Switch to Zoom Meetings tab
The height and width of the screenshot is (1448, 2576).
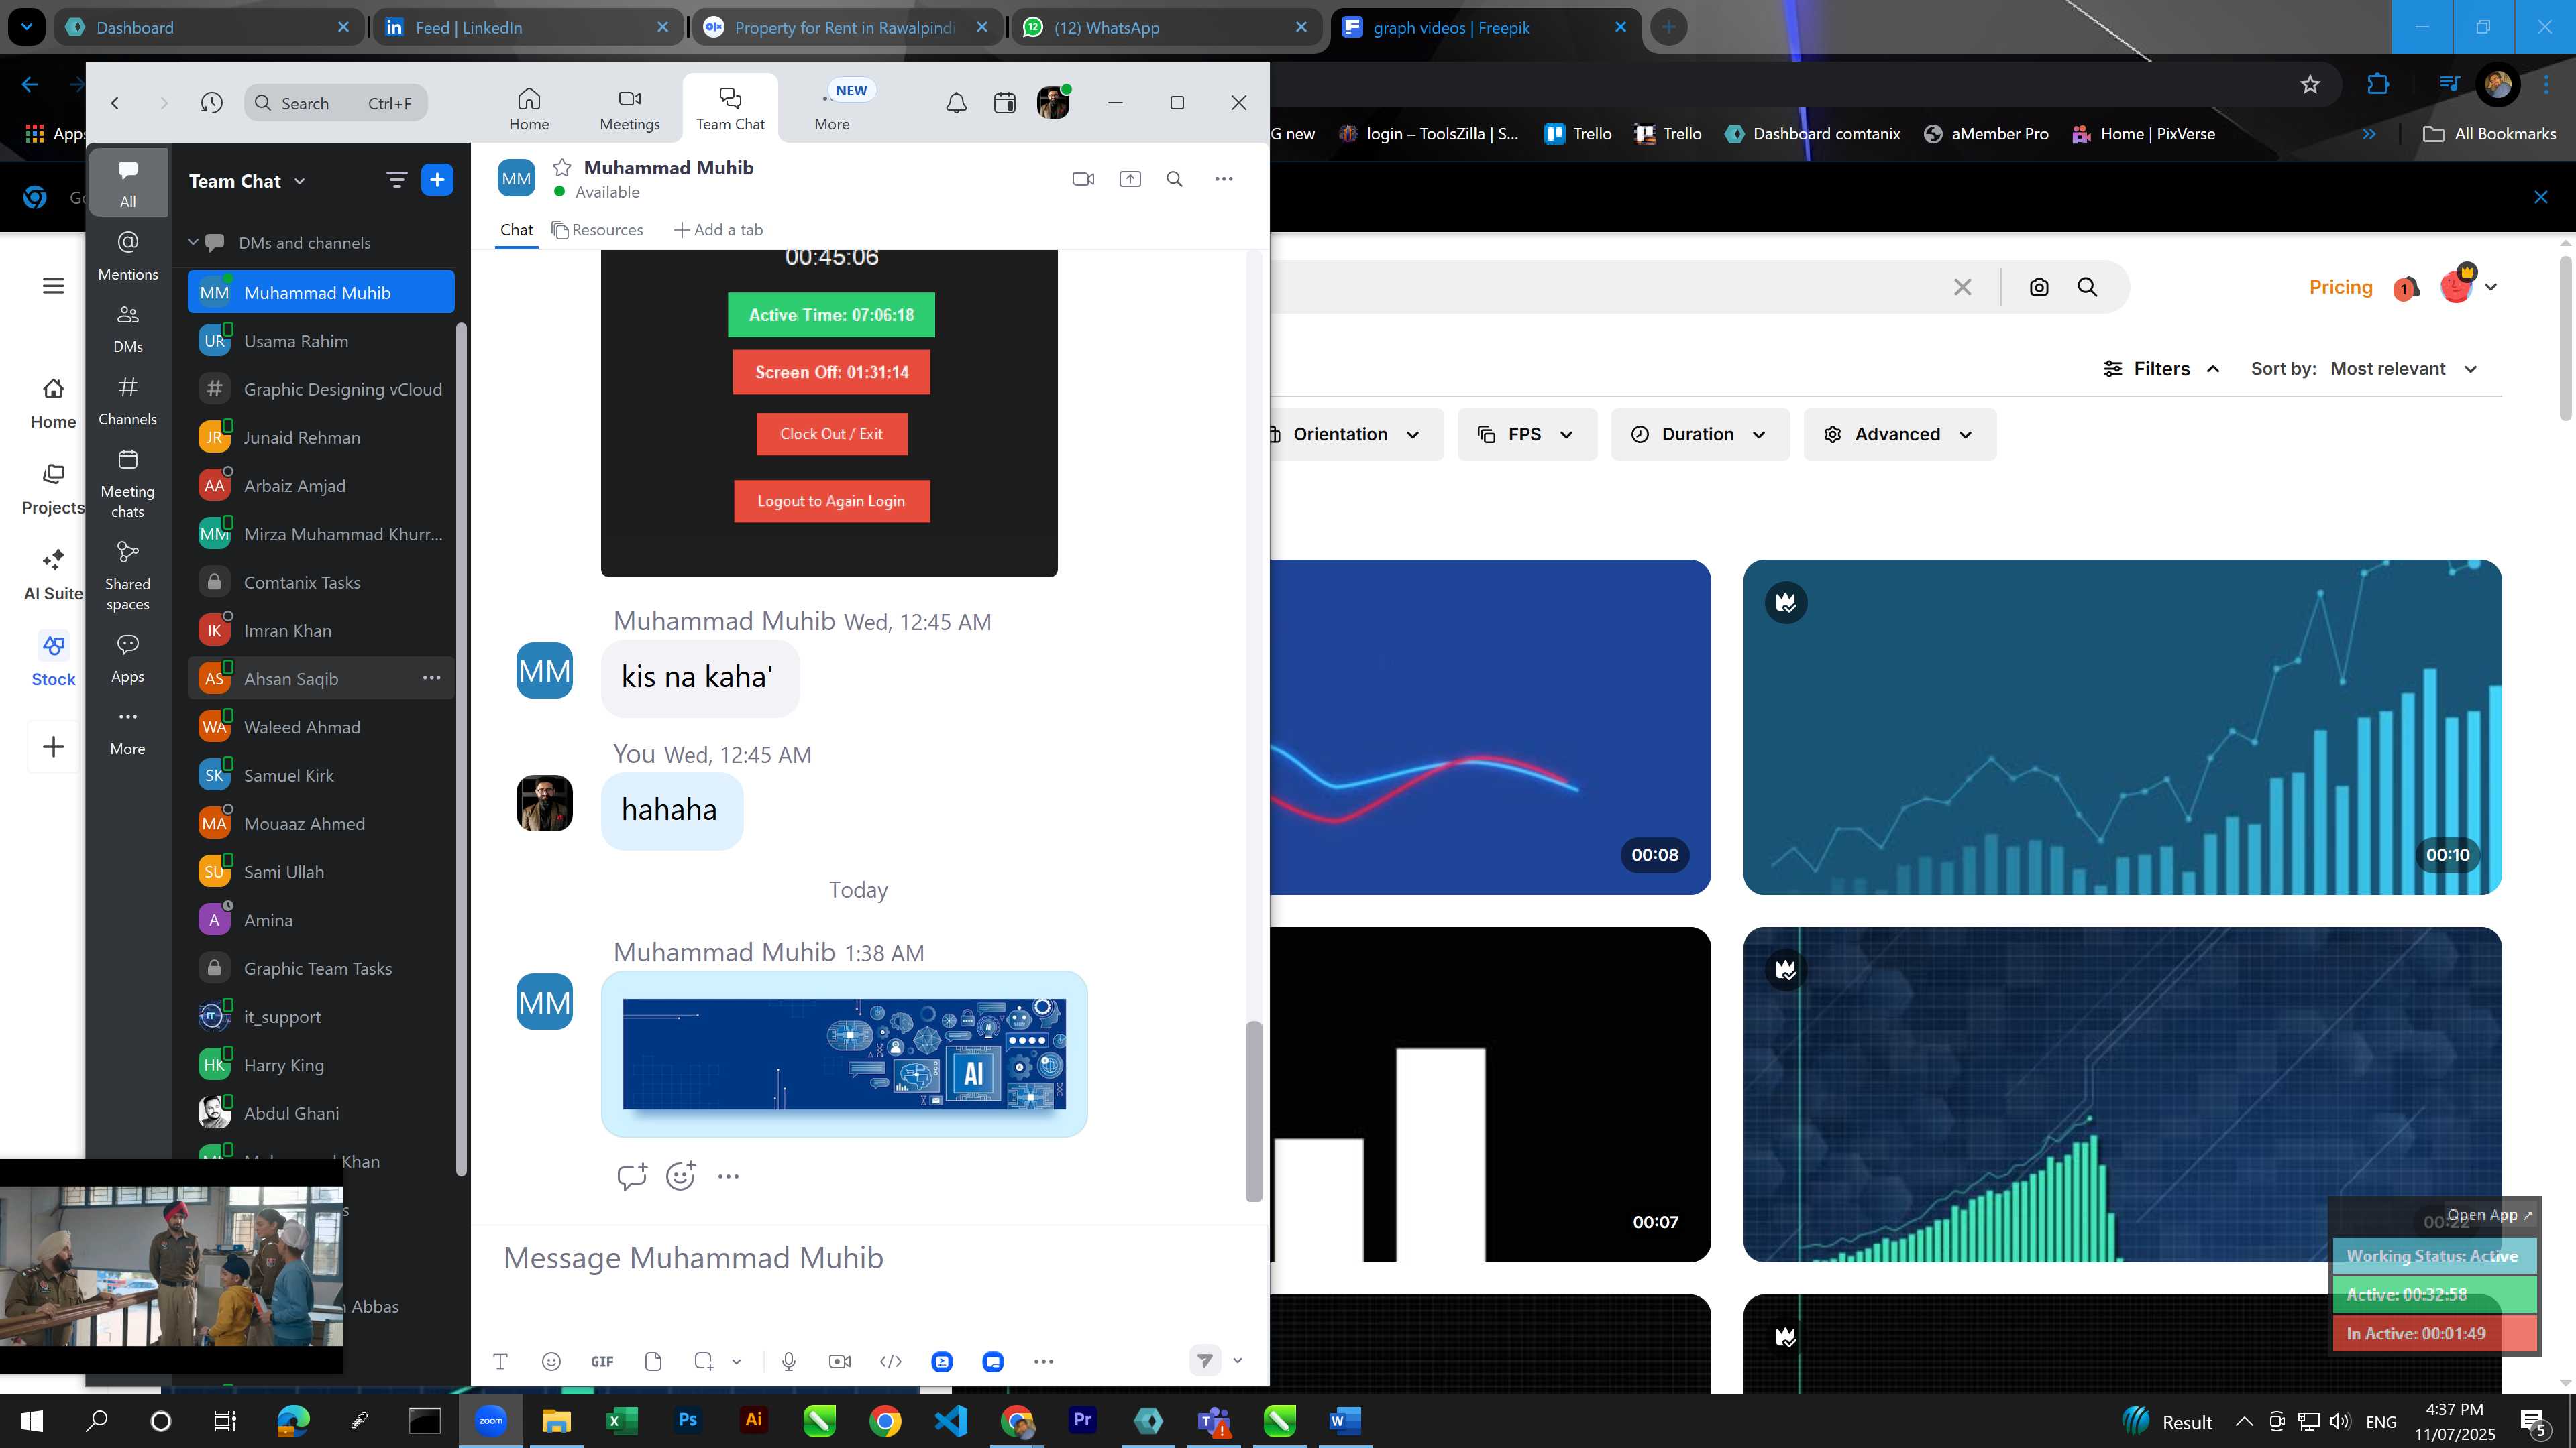[x=629, y=108]
